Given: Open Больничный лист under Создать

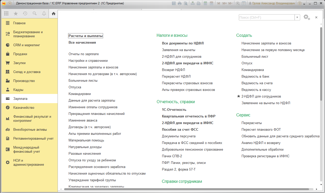Looking at the screenshot, I should pyautogui.click(x=255, y=56).
